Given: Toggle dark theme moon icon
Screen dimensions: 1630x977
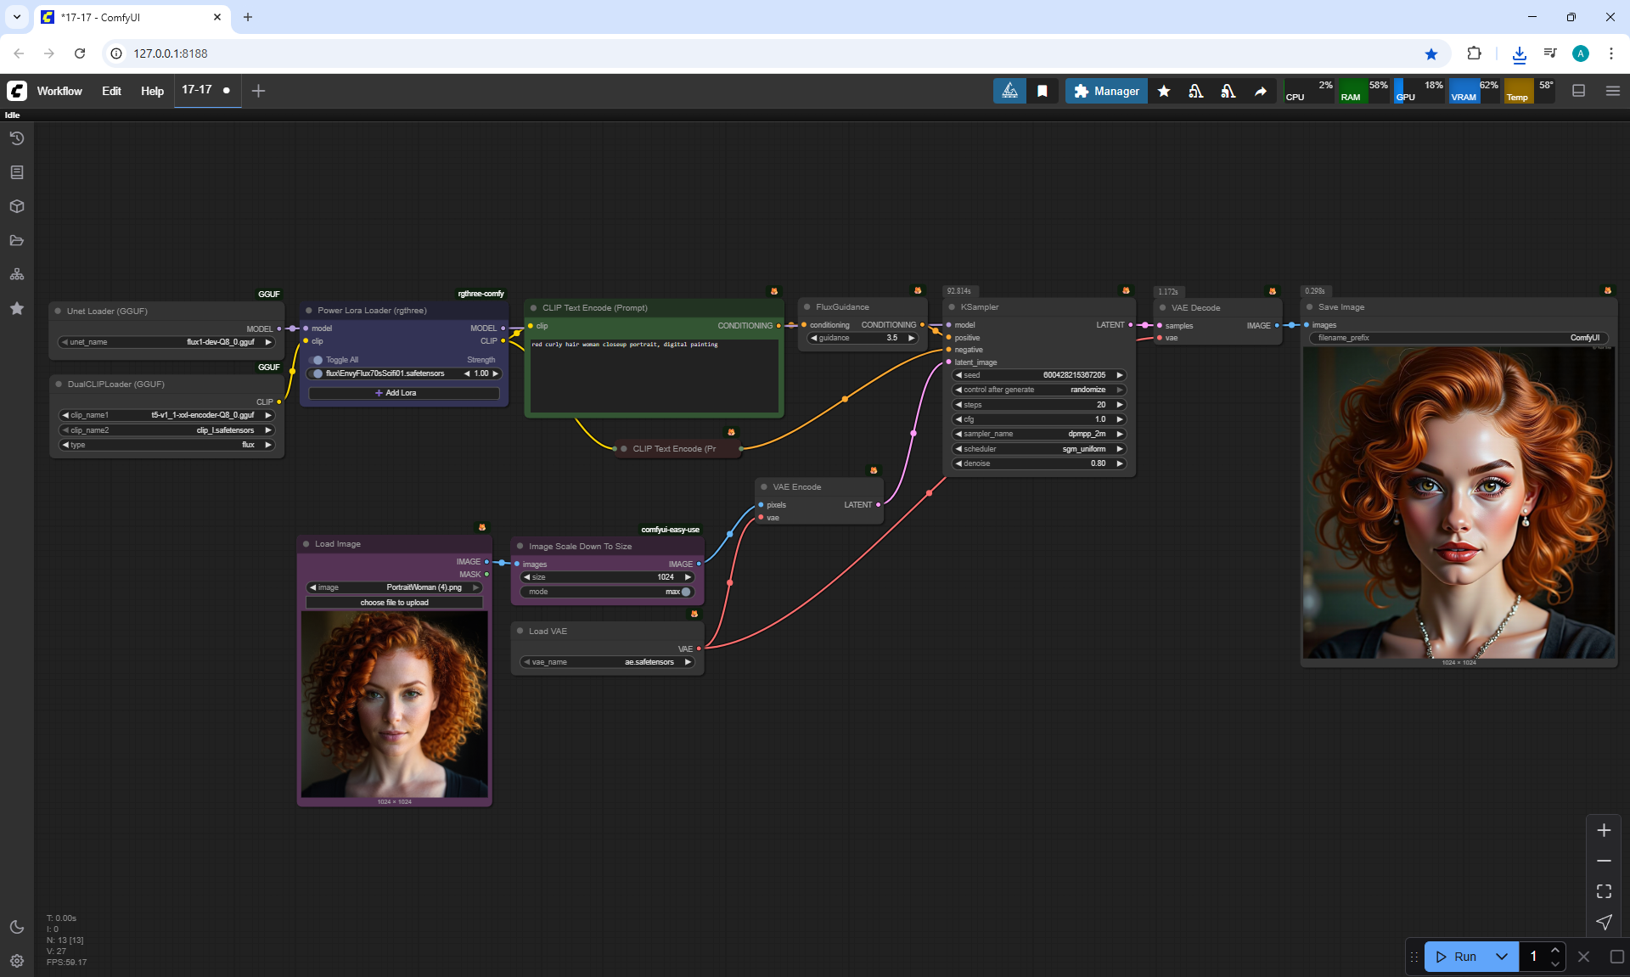Looking at the screenshot, I should coord(17,927).
